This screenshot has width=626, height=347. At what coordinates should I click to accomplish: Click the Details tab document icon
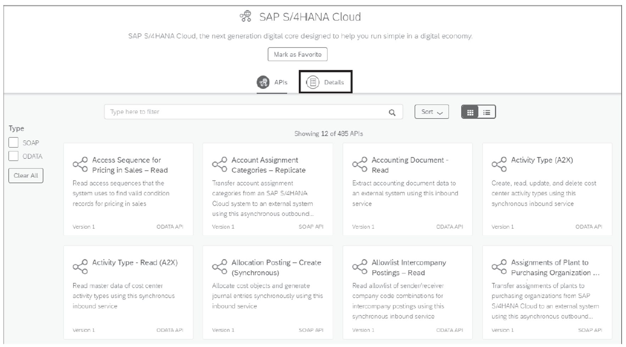[312, 82]
